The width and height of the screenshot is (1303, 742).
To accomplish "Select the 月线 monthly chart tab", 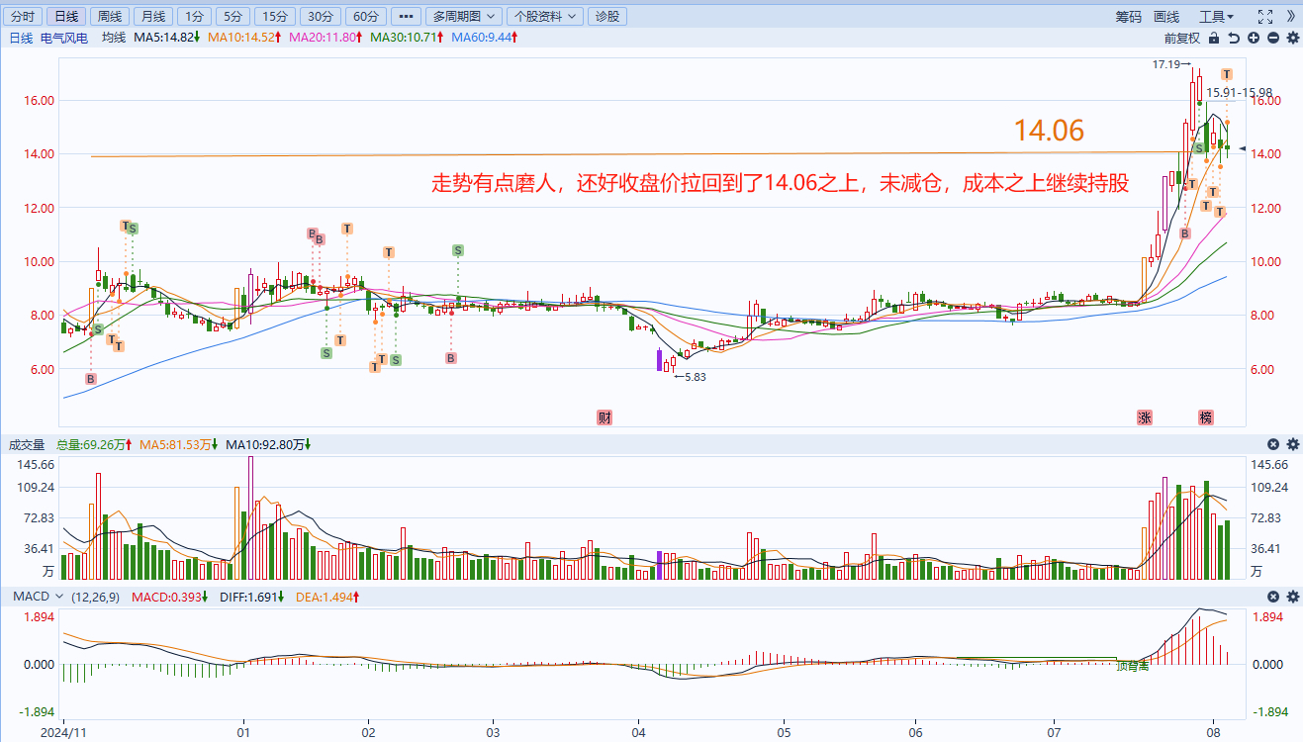I will coord(151,16).
